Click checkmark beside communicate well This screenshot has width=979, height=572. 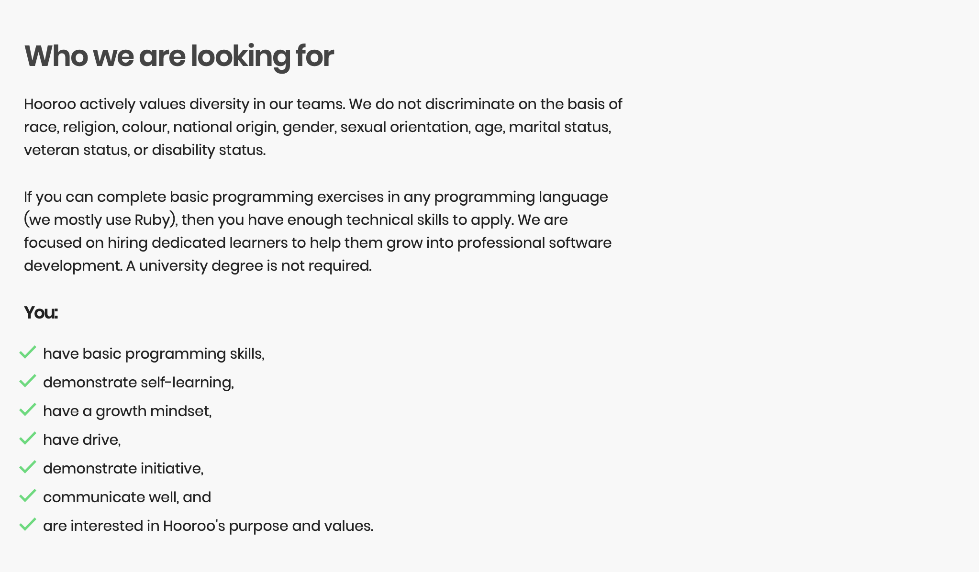coord(28,496)
